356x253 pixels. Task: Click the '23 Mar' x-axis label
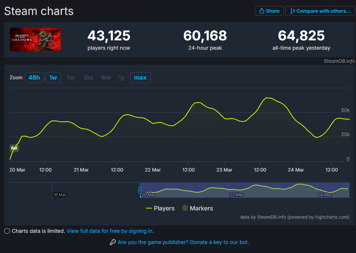(224, 170)
